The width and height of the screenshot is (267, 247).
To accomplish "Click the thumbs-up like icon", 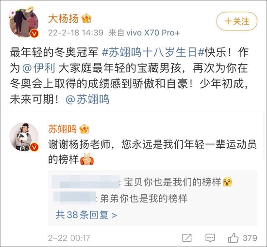I will click(x=233, y=238).
